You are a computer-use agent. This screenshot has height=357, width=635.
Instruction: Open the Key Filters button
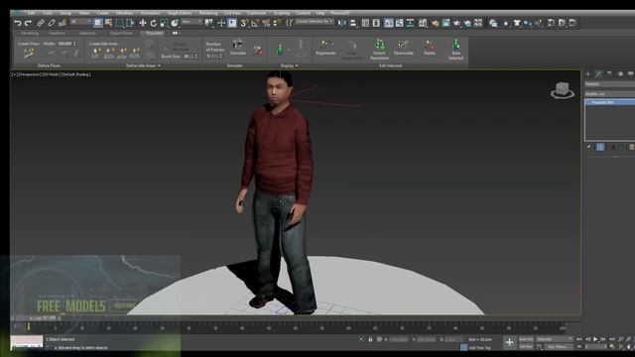(559, 346)
